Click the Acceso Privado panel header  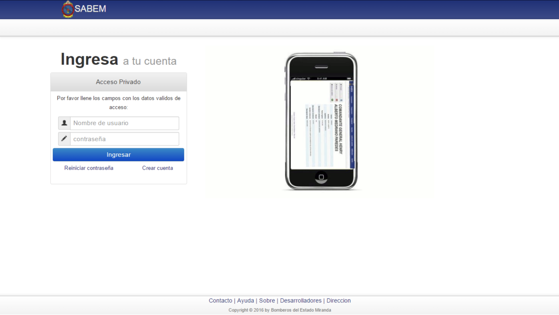tap(118, 82)
